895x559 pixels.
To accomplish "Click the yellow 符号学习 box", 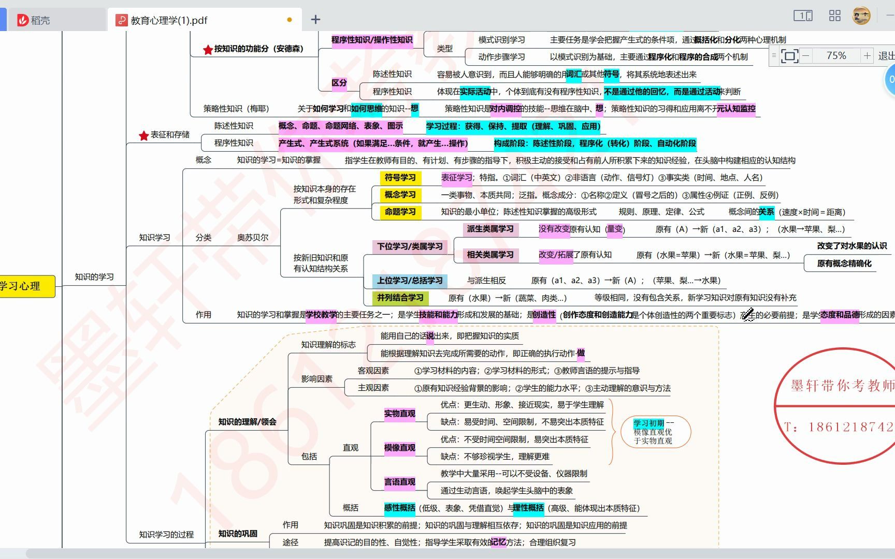I will pos(400,178).
